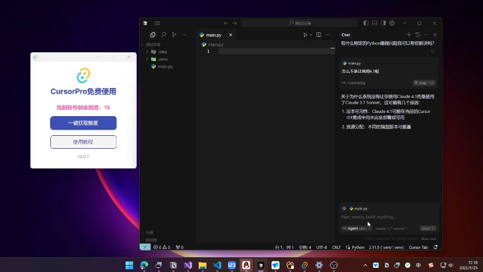
Task: Add context with the @ icon
Action: tap(344, 208)
